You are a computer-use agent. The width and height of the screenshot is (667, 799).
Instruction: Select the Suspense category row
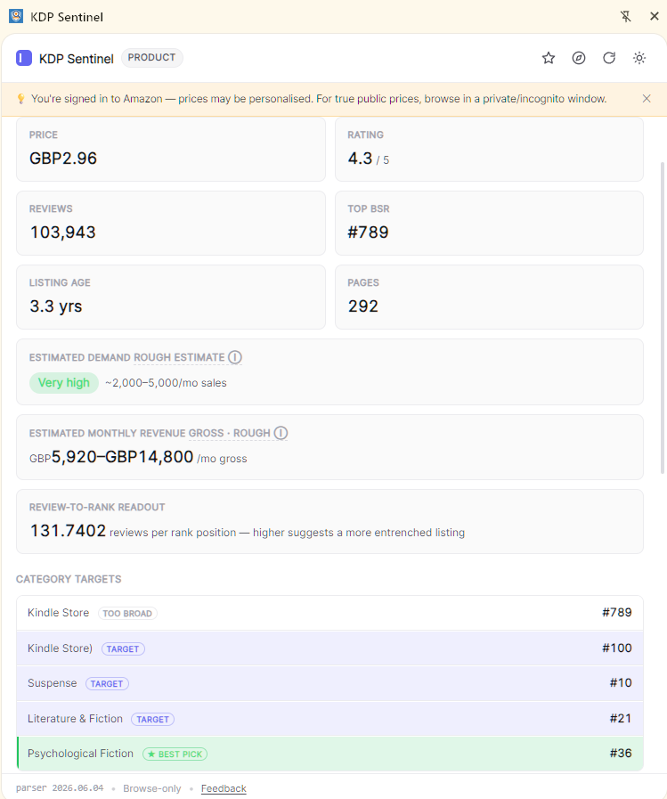tap(329, 683)
